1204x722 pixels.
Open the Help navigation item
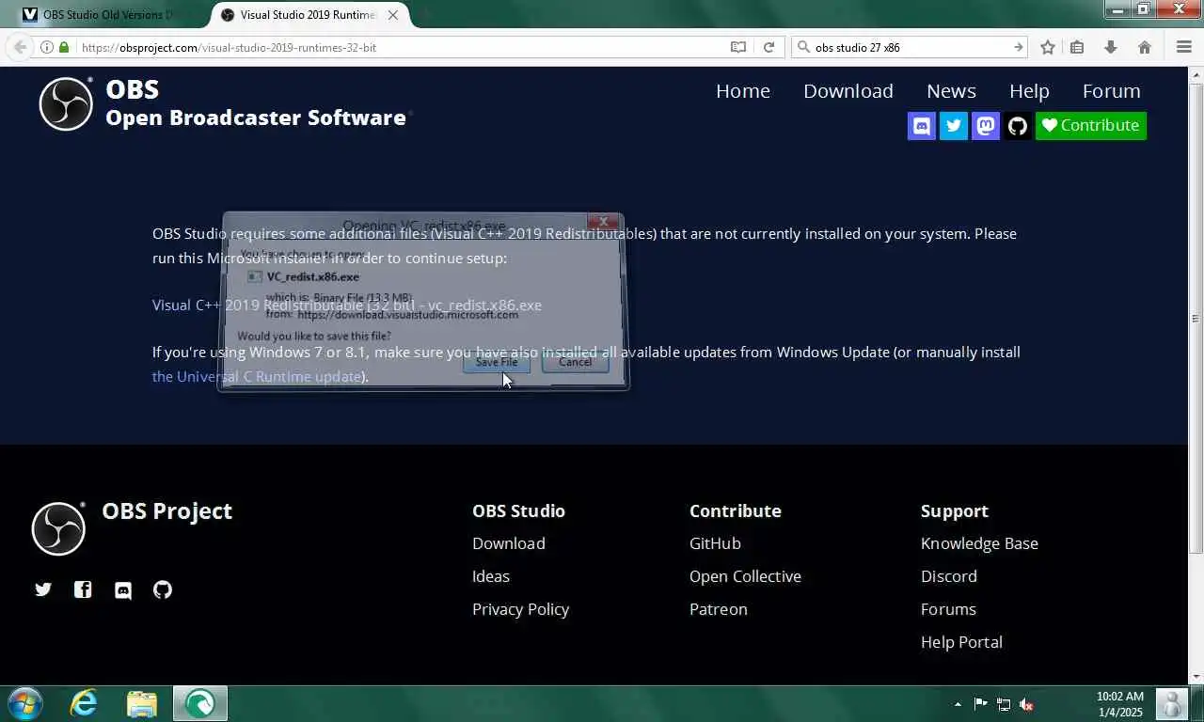coord(1029,91)
